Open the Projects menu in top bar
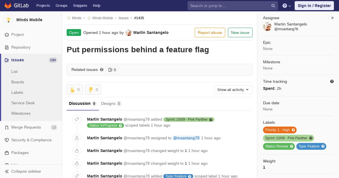The image size is (339, 178). (x=43, y=6)
